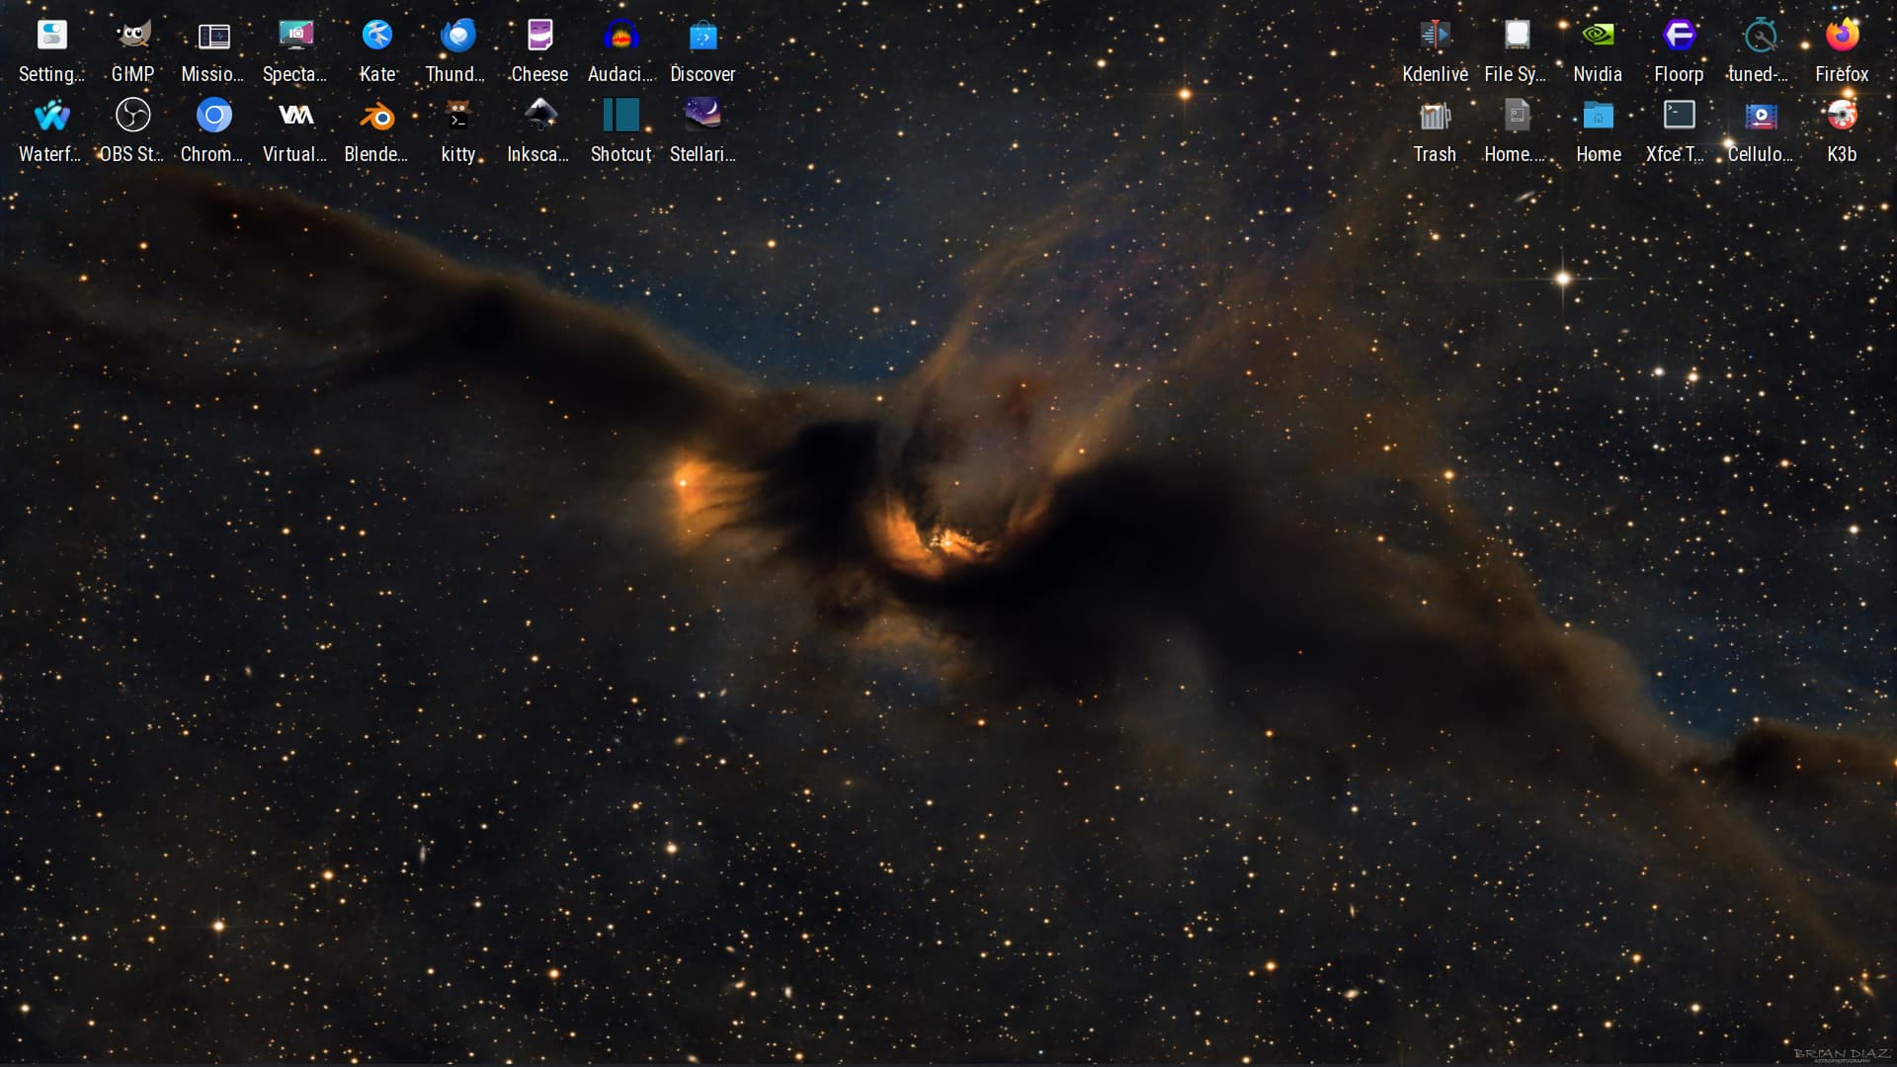The image size is (1897, 1067).
Task: Select the kitty terminal icon
Action: [x=457, y=117]
